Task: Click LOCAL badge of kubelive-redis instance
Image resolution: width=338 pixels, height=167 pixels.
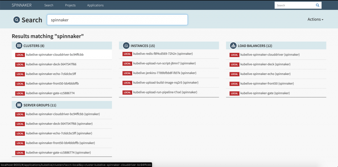Action: [127, 54]
